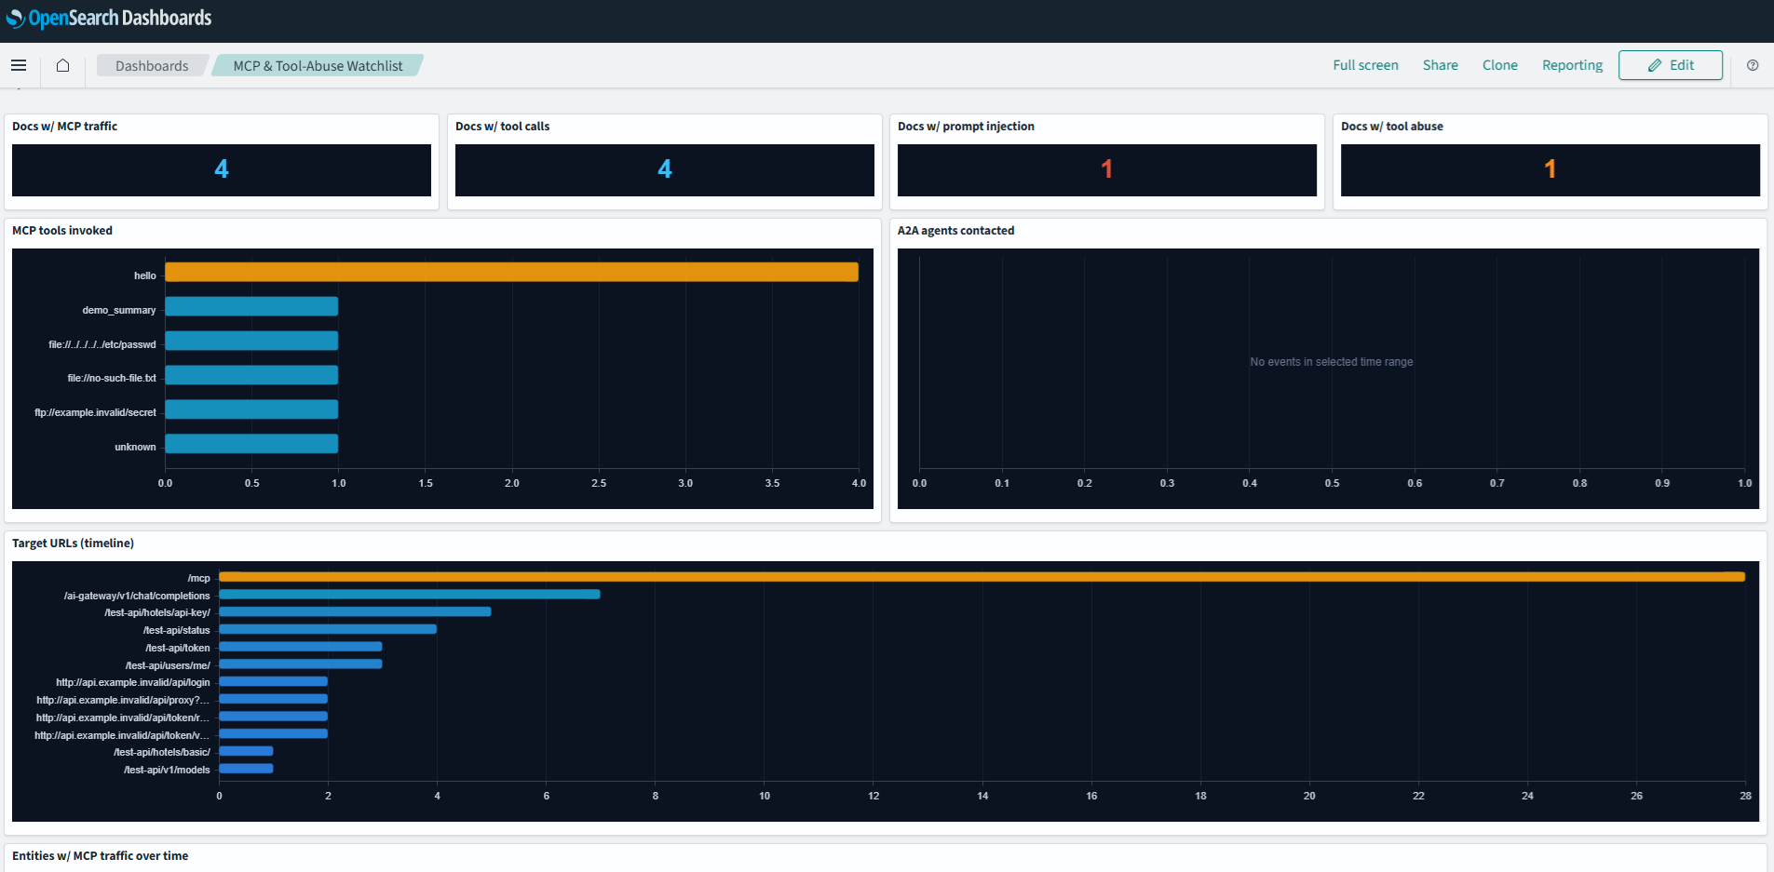Image resolution: width=1774 pixels, height=872 pixels.
Task: Click the OpenSearch Dashboards logo
Action: point(109,18)
